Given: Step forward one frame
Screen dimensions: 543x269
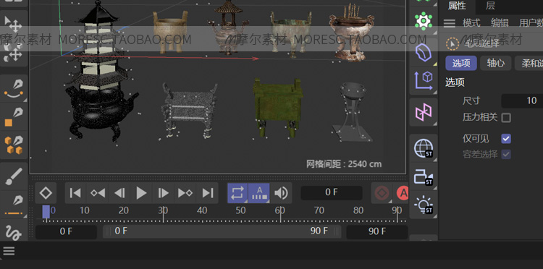Looking at the screenshot, I should pos(163,193).
